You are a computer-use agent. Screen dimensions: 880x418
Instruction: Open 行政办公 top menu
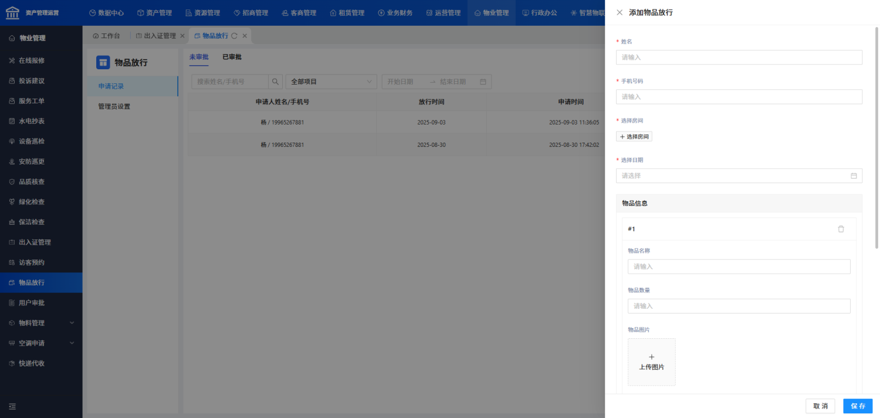540,12
